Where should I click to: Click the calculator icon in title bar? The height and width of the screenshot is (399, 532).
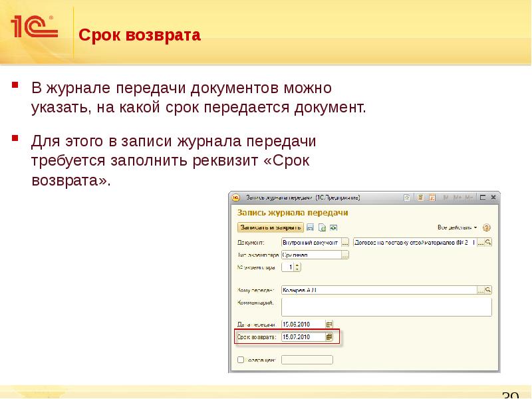tap(421, 198)
